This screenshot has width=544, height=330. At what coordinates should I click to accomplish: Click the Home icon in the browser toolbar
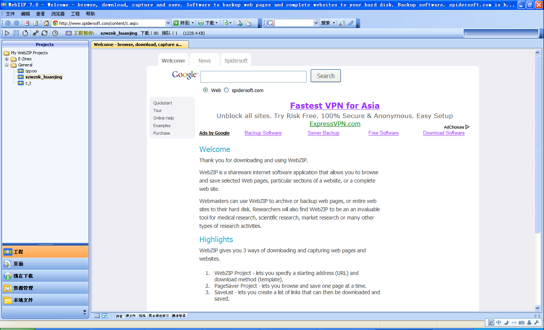click(46, 23)
